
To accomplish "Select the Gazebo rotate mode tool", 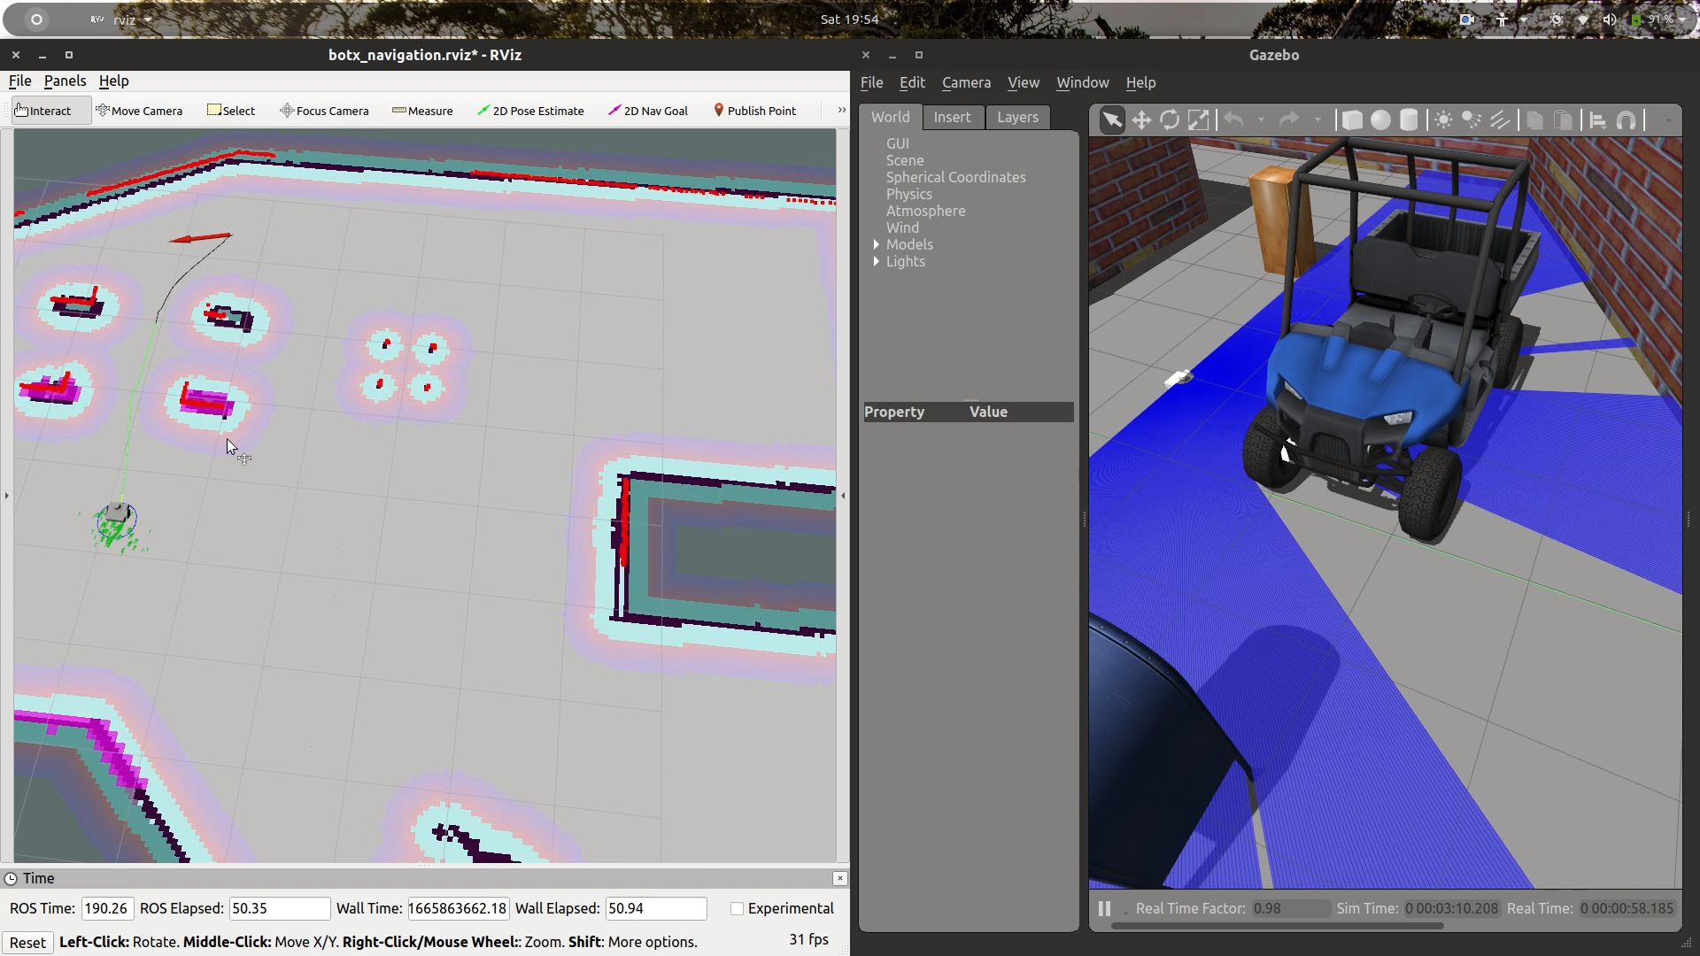I will click(x=1170, y=120).
